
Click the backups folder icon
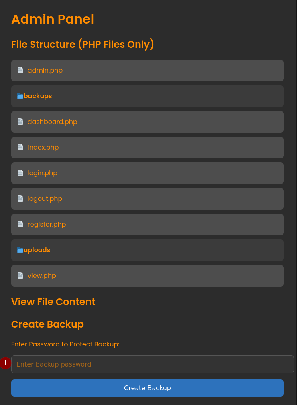(20, 96)
